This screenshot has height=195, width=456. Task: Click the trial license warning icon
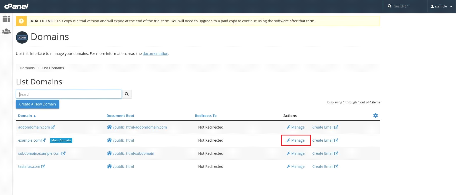(21, 21)
